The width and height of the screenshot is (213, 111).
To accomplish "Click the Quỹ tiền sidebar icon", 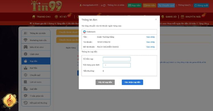I will 26,89.
